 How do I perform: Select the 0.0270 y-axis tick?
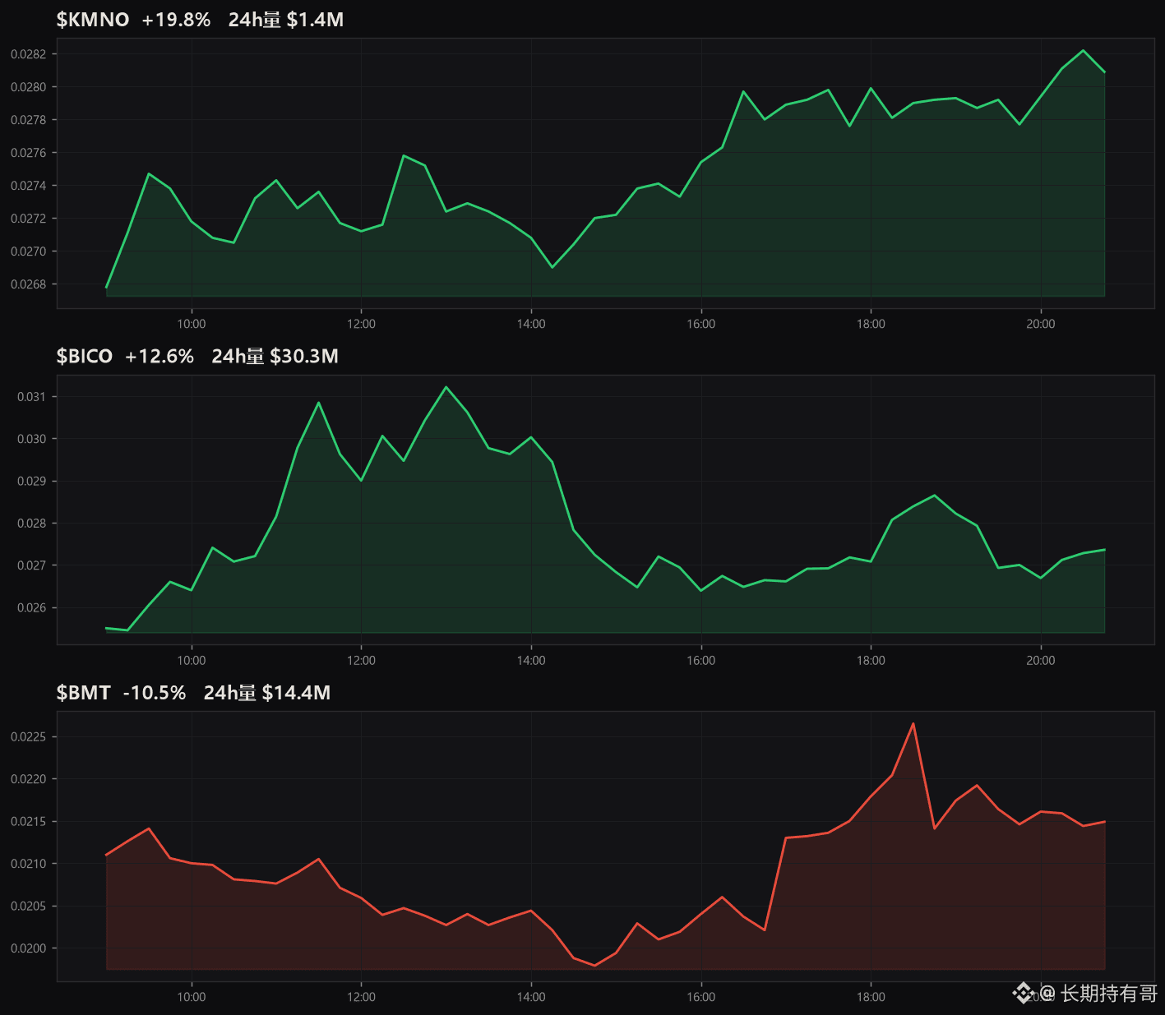coord(29,251)
